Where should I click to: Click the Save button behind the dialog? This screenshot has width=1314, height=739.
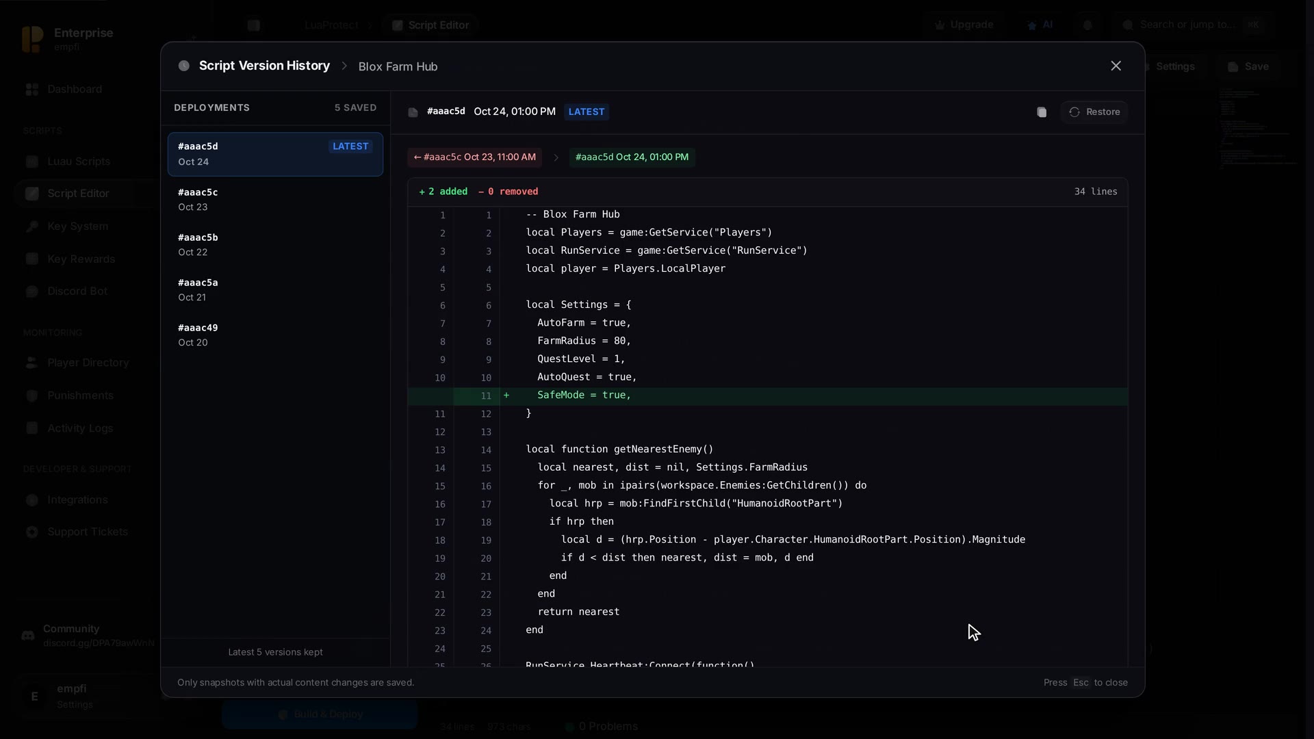pos(1249,66)
